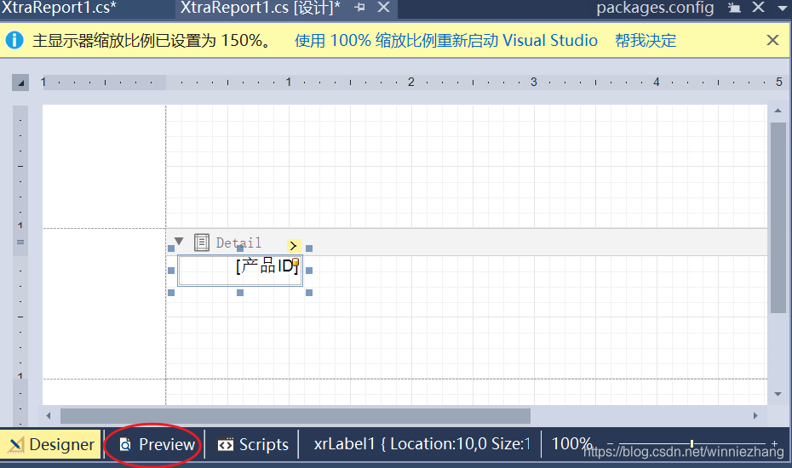792x468 pixels.
Task: Select the Detail band caption
Action: pyautogui.click(x=238, y=243)
